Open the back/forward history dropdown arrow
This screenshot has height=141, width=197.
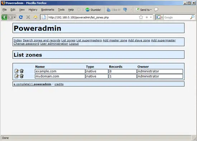15,17
